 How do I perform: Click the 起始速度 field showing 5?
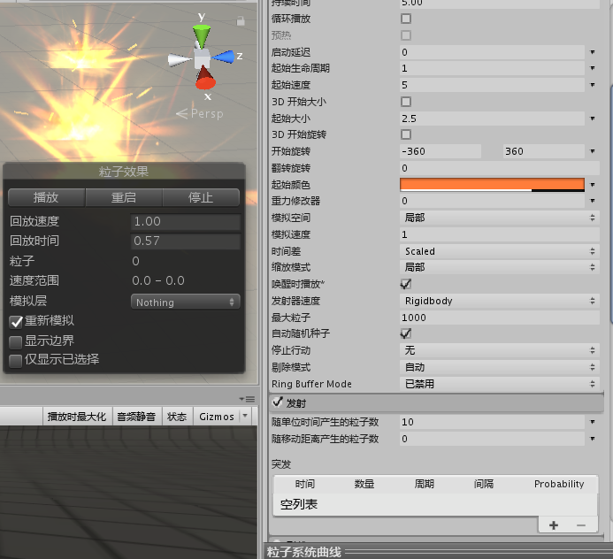(x=492, y=85)
